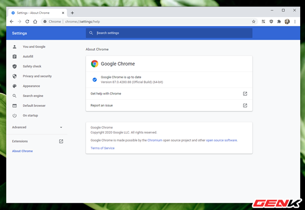
Task: Open the open source software link
Action: (222, 140)
